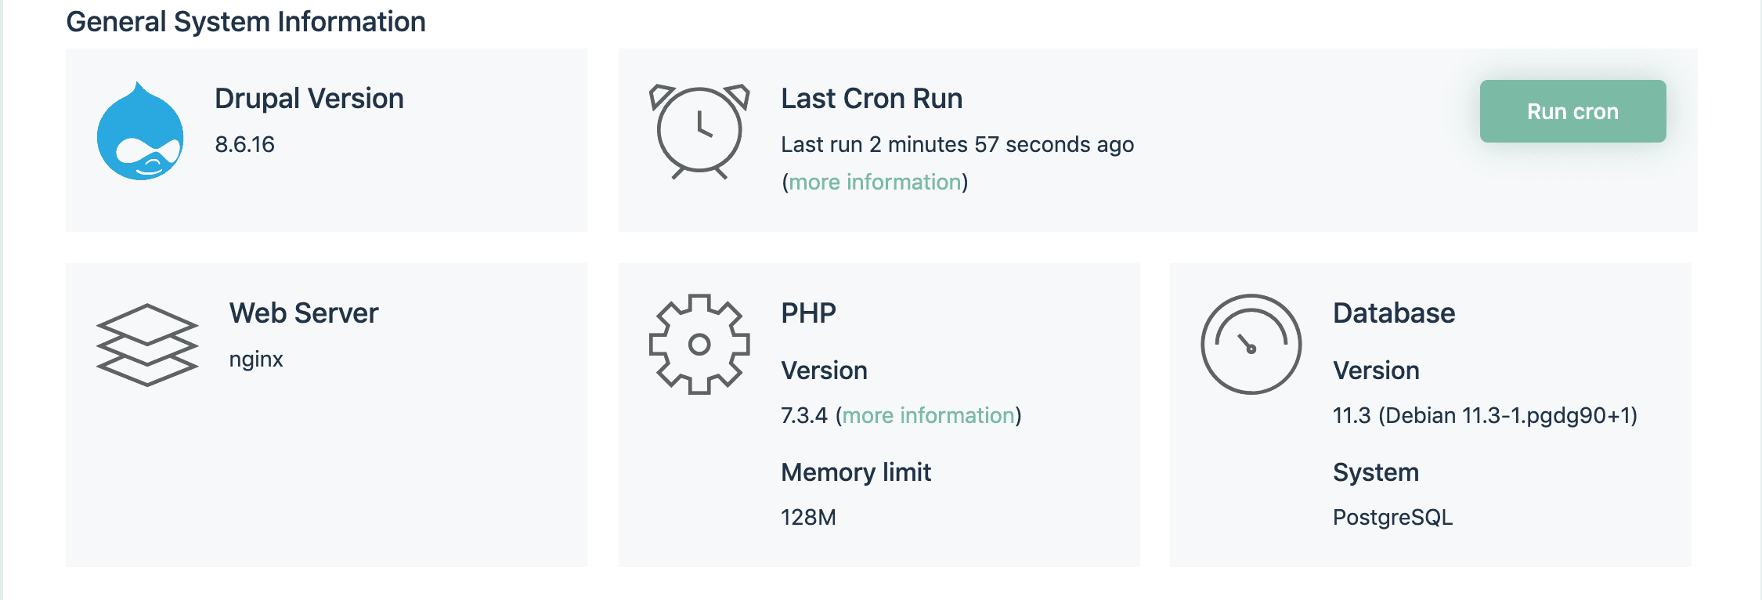Screen dimensions: 1762x600
Task: Click the PostgreSQL system value
Action: click(1393, 517)
